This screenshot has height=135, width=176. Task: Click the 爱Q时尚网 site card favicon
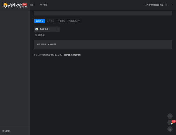coord(37,29)
